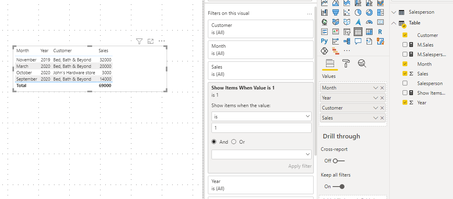Uncheck the Sales field checkbox
The width and height of the screenshot is (453, 199).
coord(405,73)
